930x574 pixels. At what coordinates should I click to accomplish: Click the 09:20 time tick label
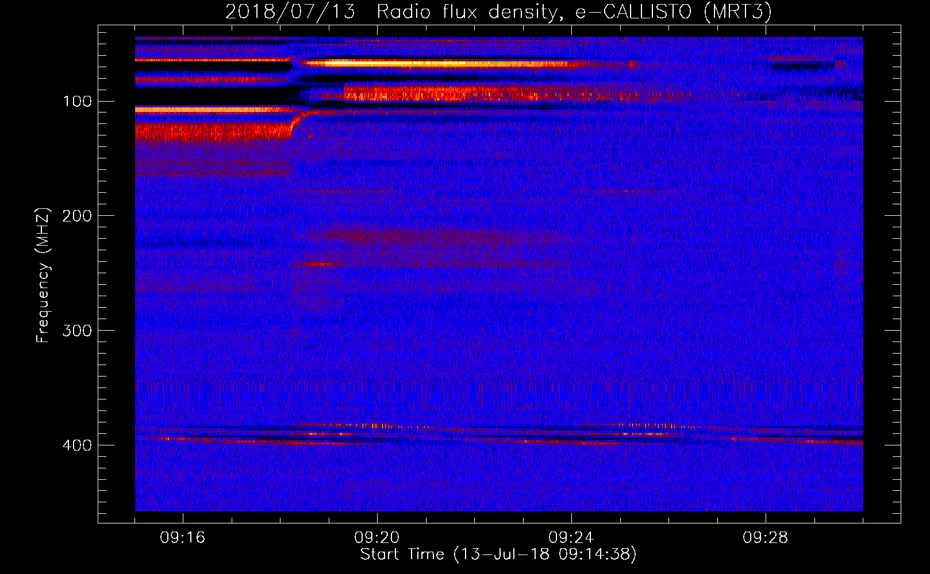tap(377, 538)
